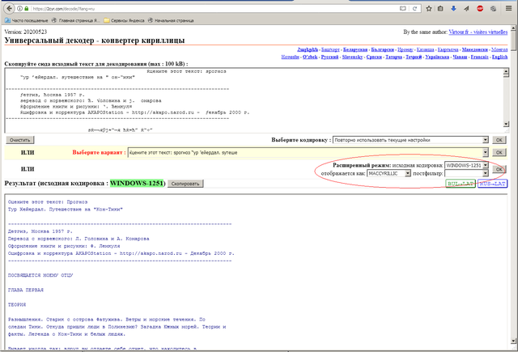518x352 pixels.
Task: Open the 'Выберите кодировку' dropdown
Action: tap(410, 140)
